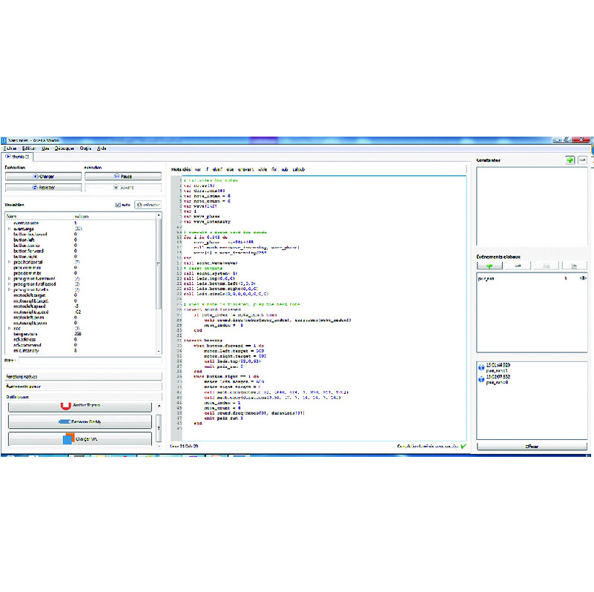The width and height of the screenshot is (594, 592).
Task: Add a new global event with green plus
Action: (x=489, y=266)
